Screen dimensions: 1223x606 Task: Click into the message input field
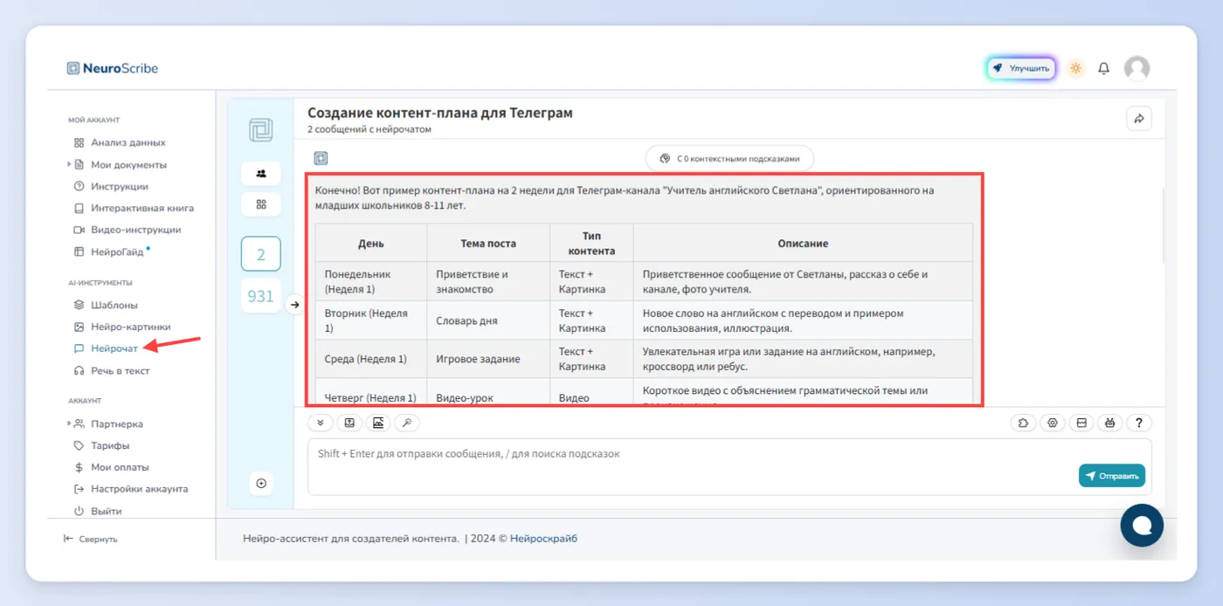pyautogui.click(x=729, y=466)
